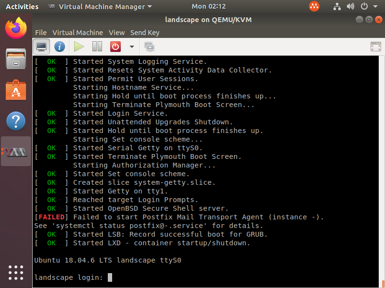Power on the virtual machine
The height and width of the screenshot is (288, 385).
[x=79, y=47]
